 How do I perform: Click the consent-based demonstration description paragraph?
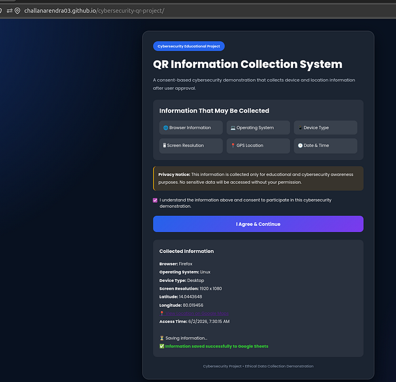click(x=254, y=84)
